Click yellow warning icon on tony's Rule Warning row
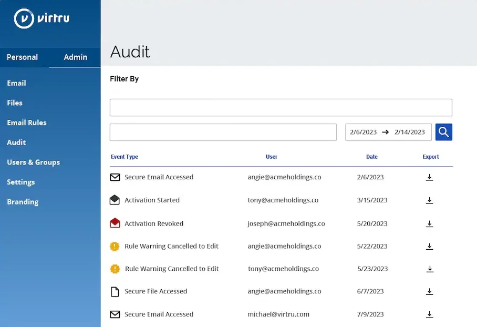The height and width of the screenshot is (327, 477). (x=115, y=269)
